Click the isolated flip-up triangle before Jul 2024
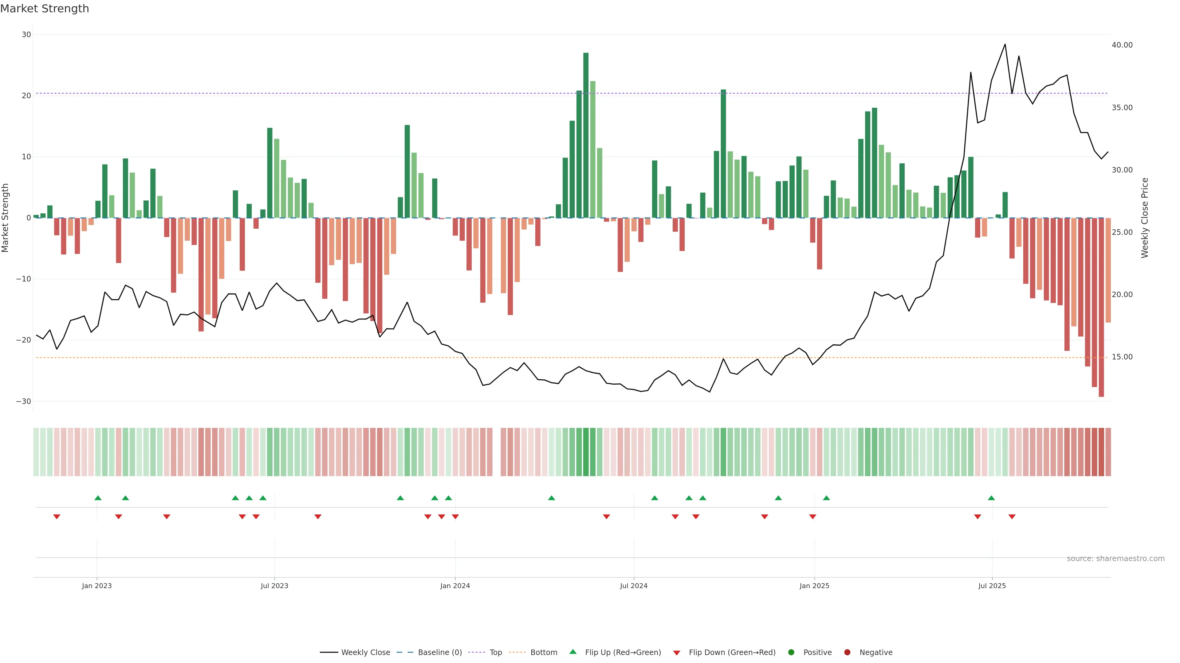 552,498
